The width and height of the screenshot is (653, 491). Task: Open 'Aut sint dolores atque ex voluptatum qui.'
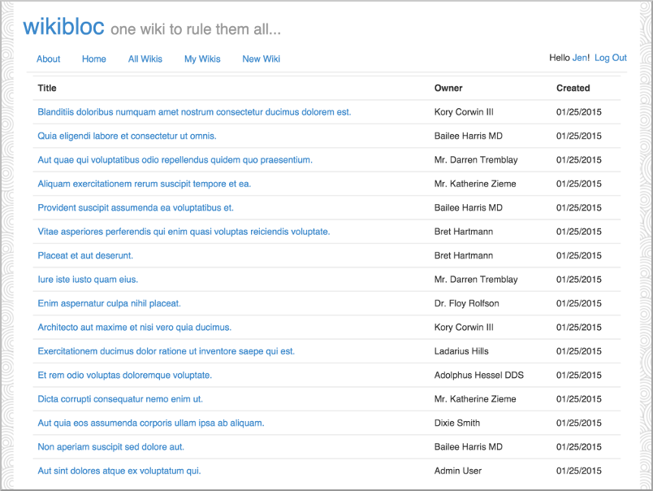[x=119, y=471]
